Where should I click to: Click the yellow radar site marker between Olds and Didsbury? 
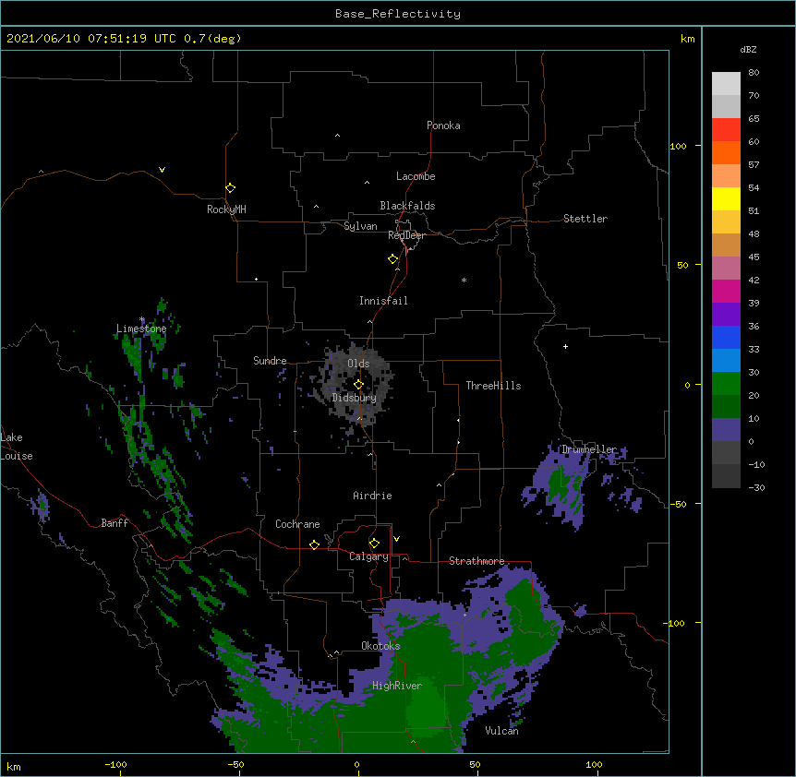coord(358,385)
